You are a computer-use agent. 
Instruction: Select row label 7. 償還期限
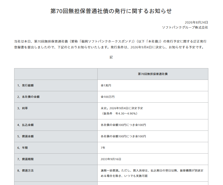(x=26, y=159)
